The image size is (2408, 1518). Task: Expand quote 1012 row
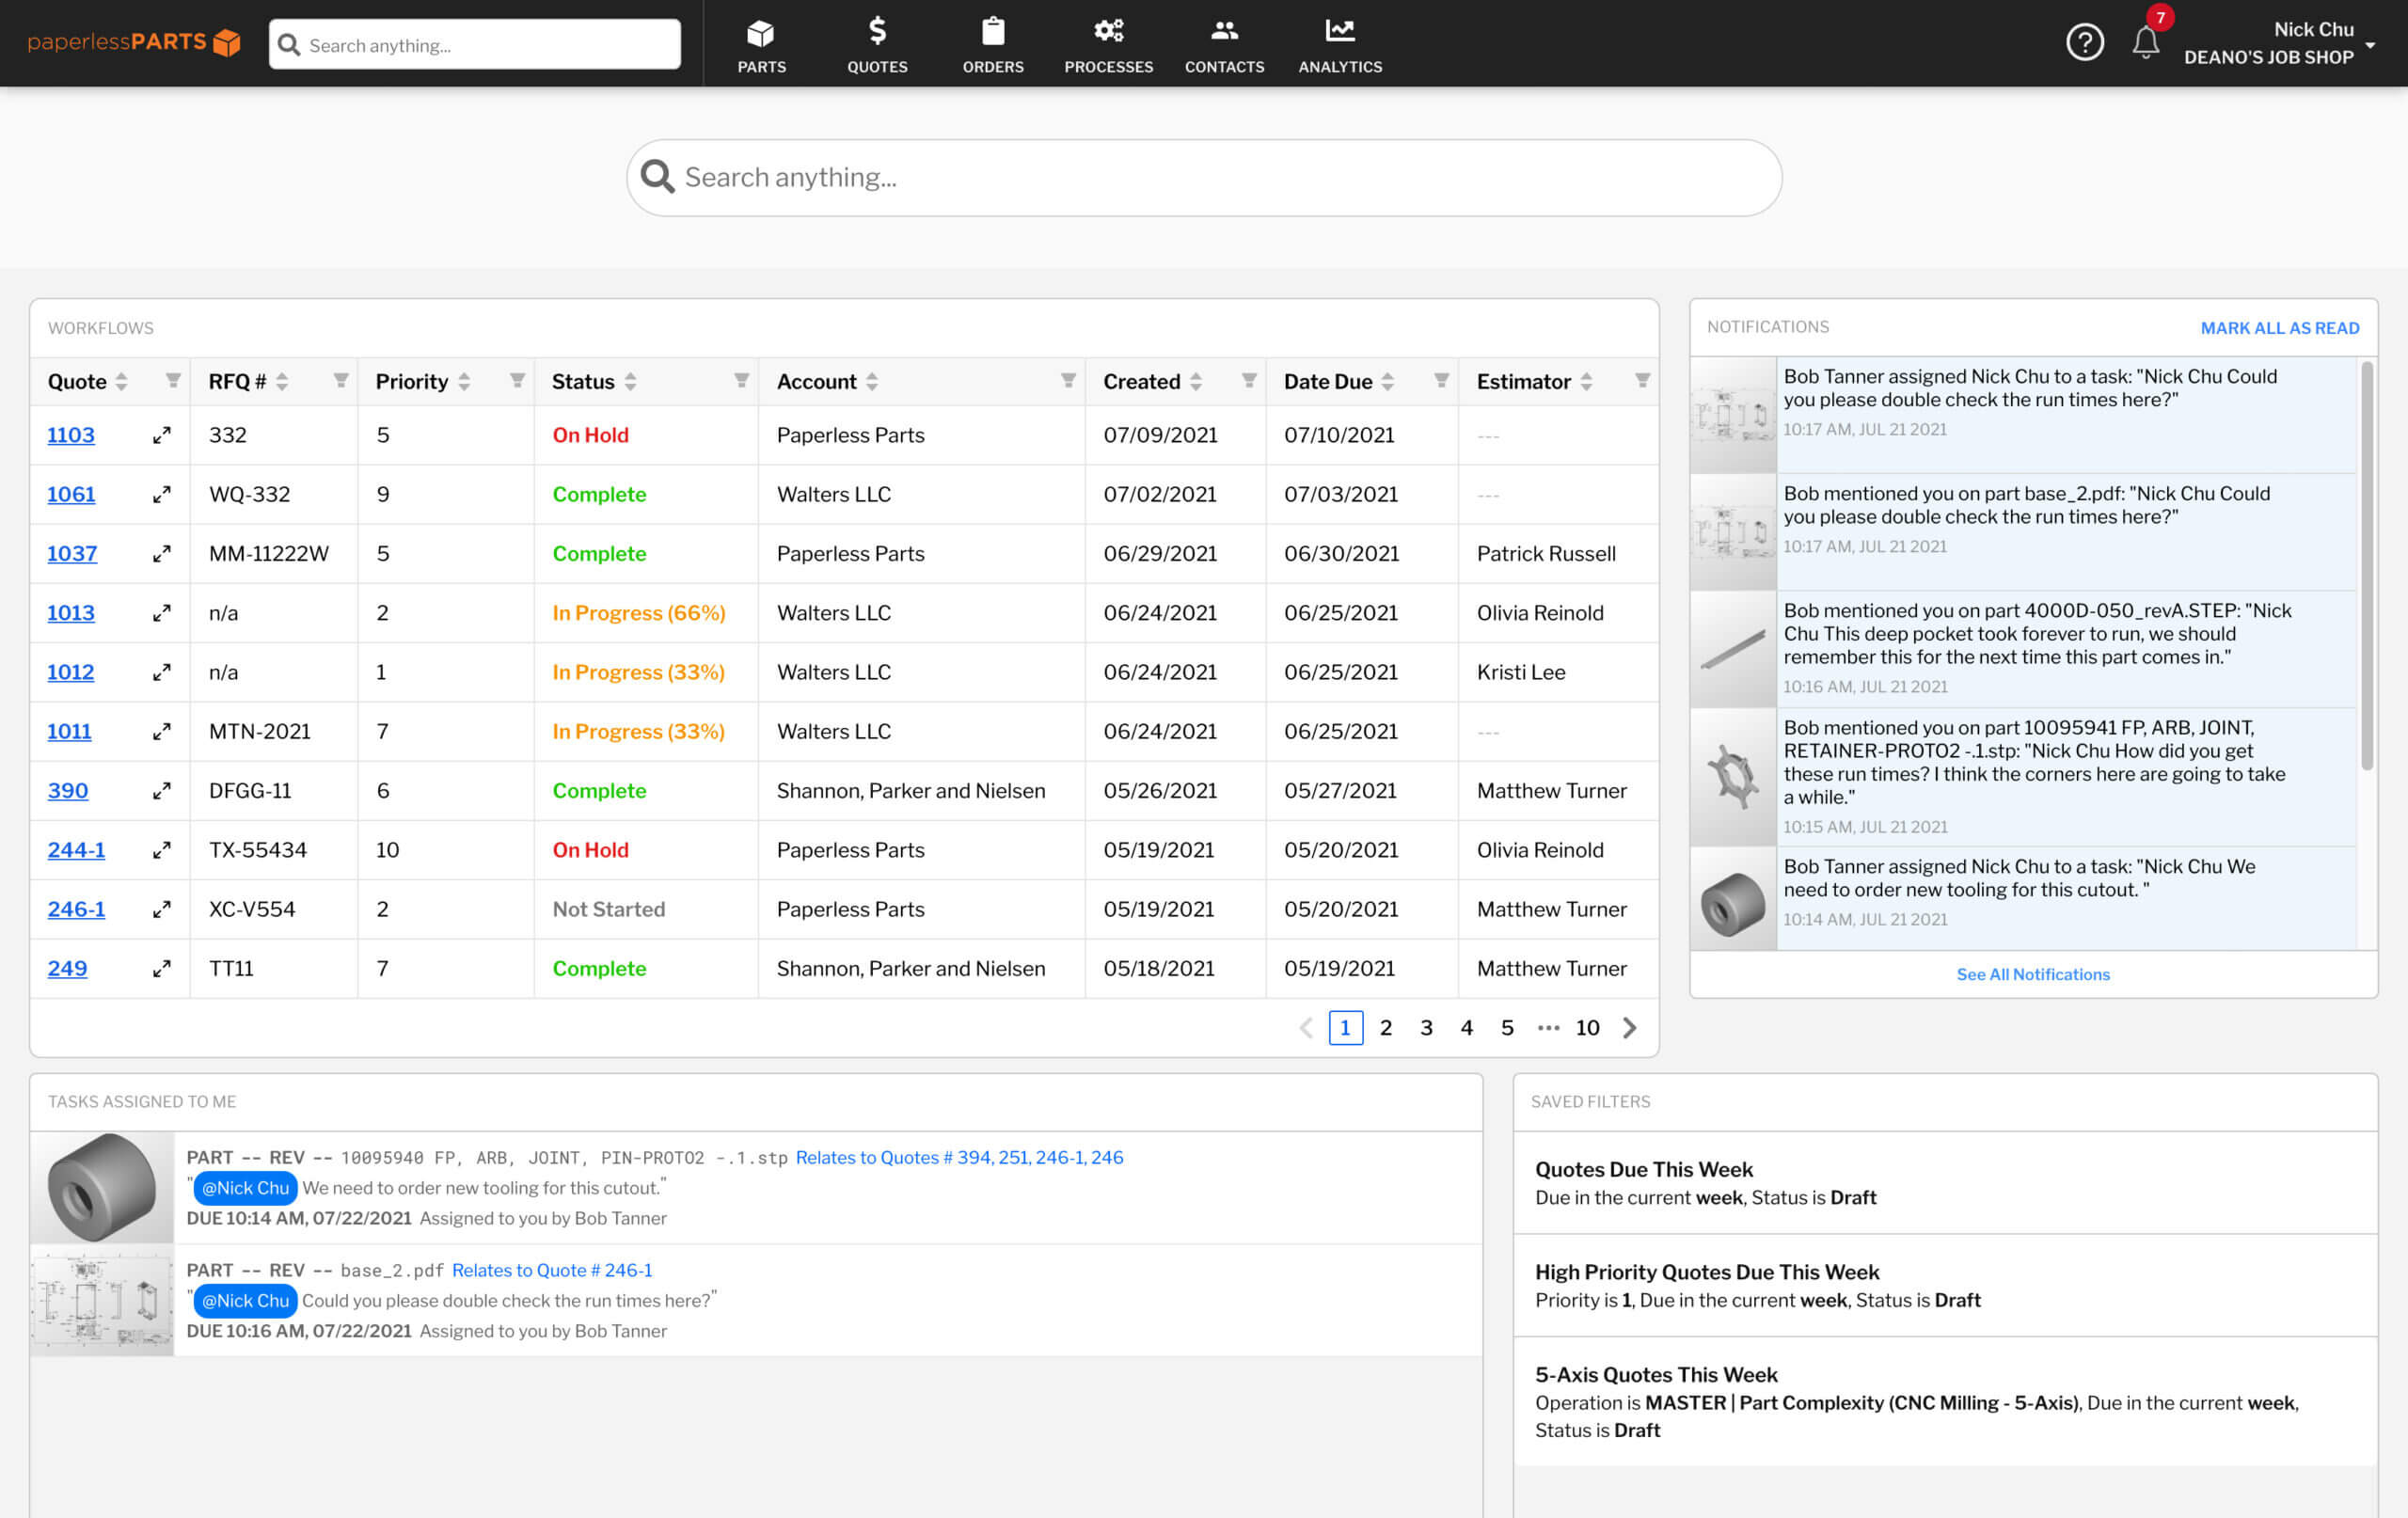click(x=161, y=672)
